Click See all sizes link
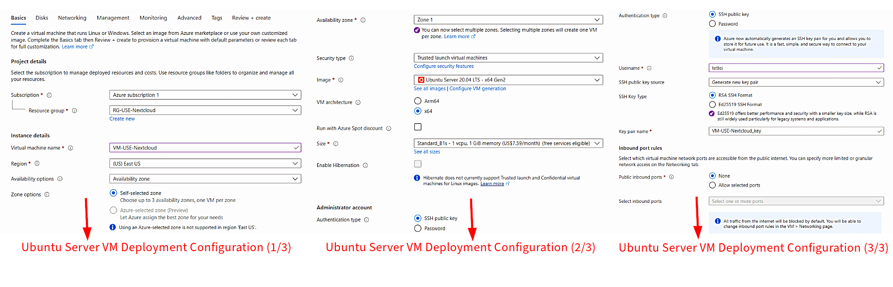The width and height of the screenshot is (893, 287). pyautogui.click(x=427, y=152)
